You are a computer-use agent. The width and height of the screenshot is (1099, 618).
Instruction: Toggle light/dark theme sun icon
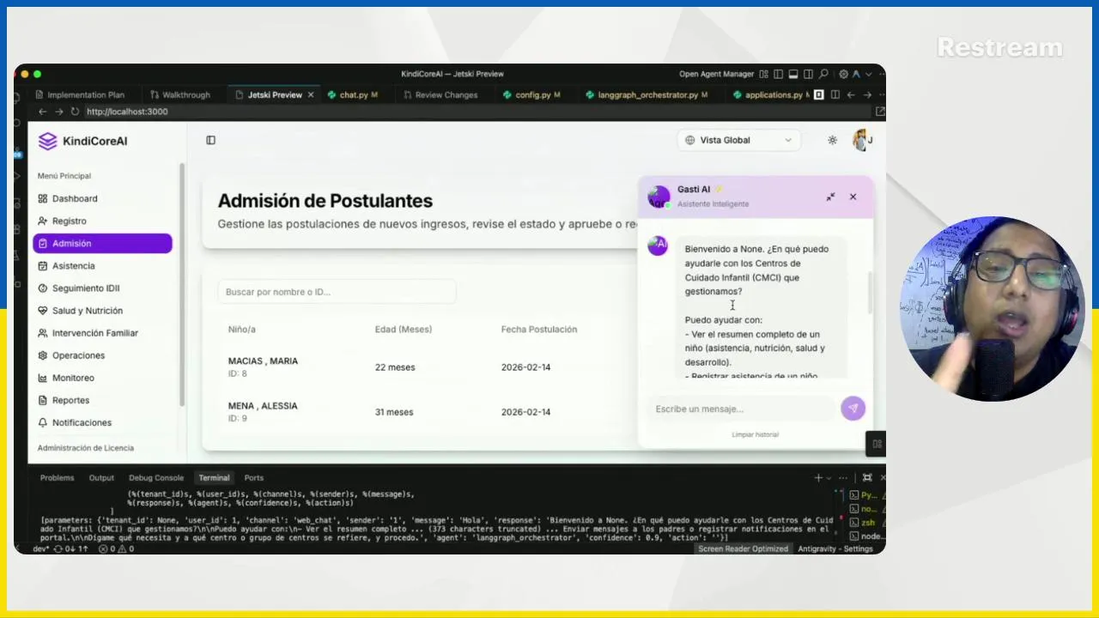tap(832, 140)
